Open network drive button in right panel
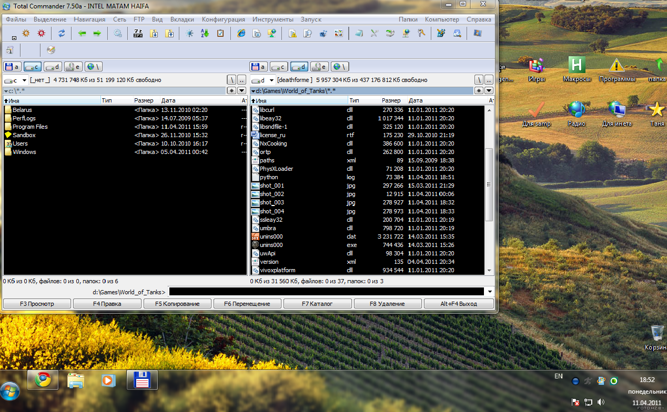 click(x=340, y=67)
